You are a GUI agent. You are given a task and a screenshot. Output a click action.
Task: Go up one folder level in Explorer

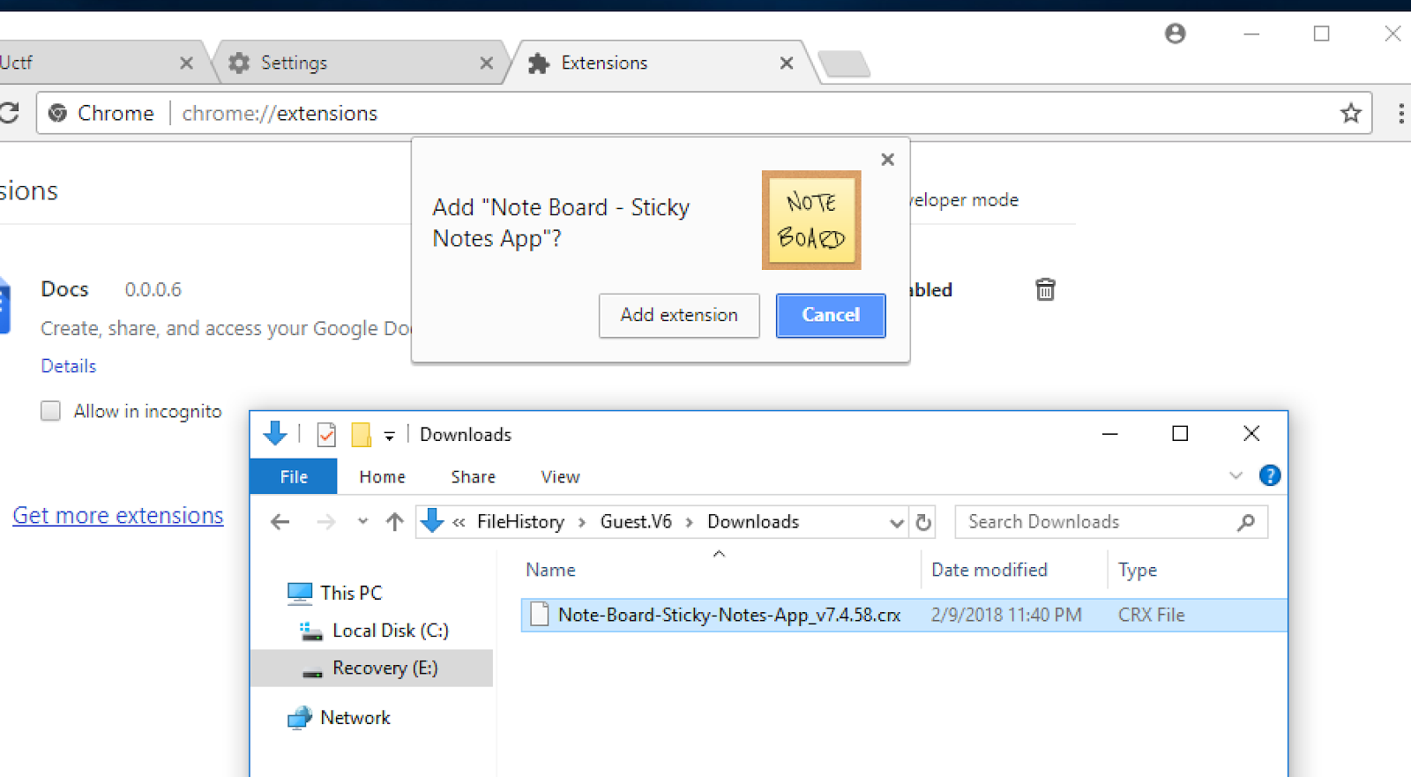click(394, 522)
